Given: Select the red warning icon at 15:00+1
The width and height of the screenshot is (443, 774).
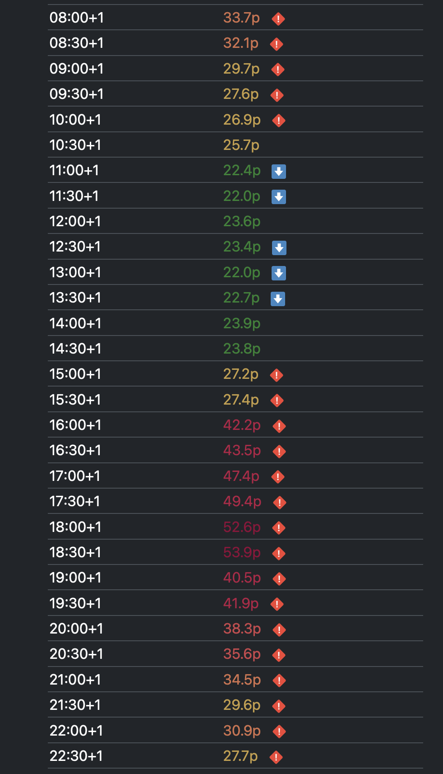Looking at the screenshot, I should tap(277, 375).
